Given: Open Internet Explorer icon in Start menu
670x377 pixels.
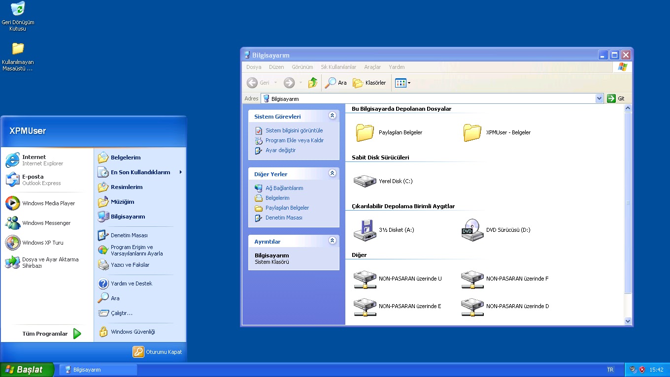Looking at the screenshot, I should 12,160.
